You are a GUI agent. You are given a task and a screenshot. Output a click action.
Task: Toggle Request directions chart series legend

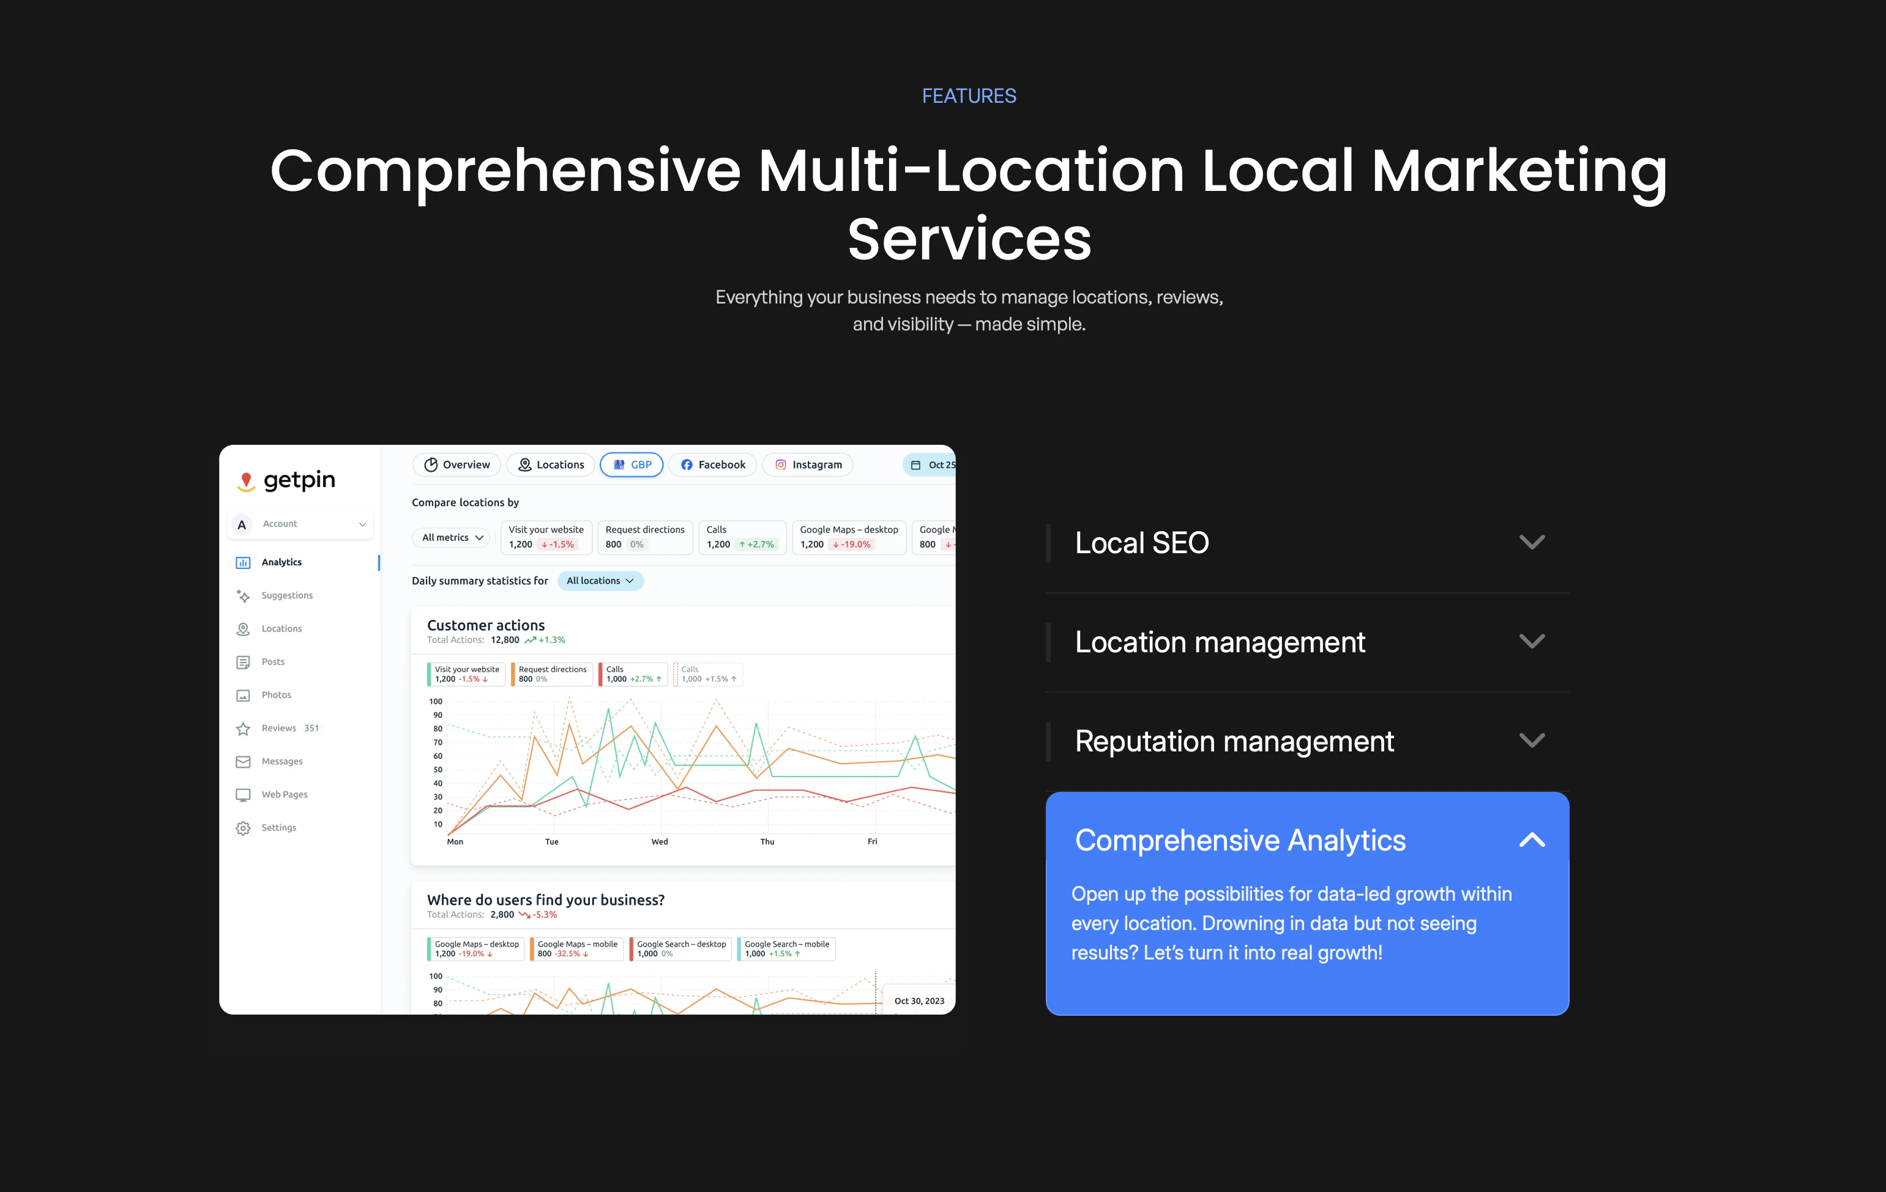pos(551,674)
